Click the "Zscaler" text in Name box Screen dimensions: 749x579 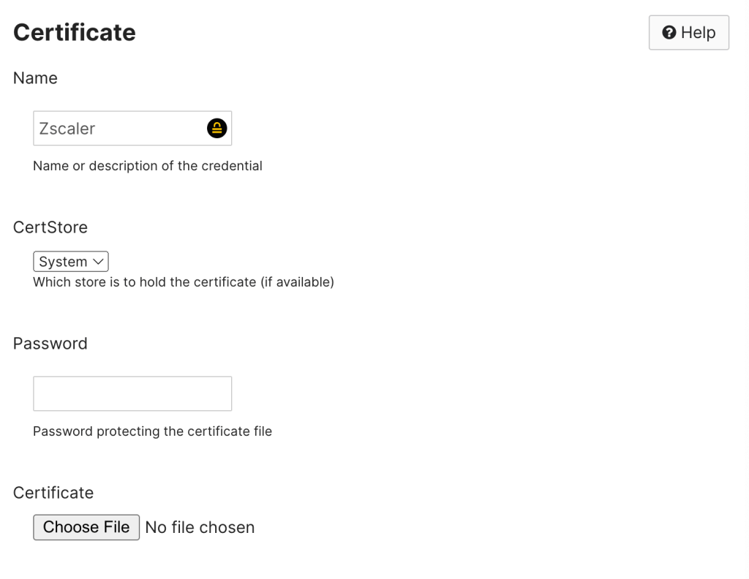click(67, 129)
